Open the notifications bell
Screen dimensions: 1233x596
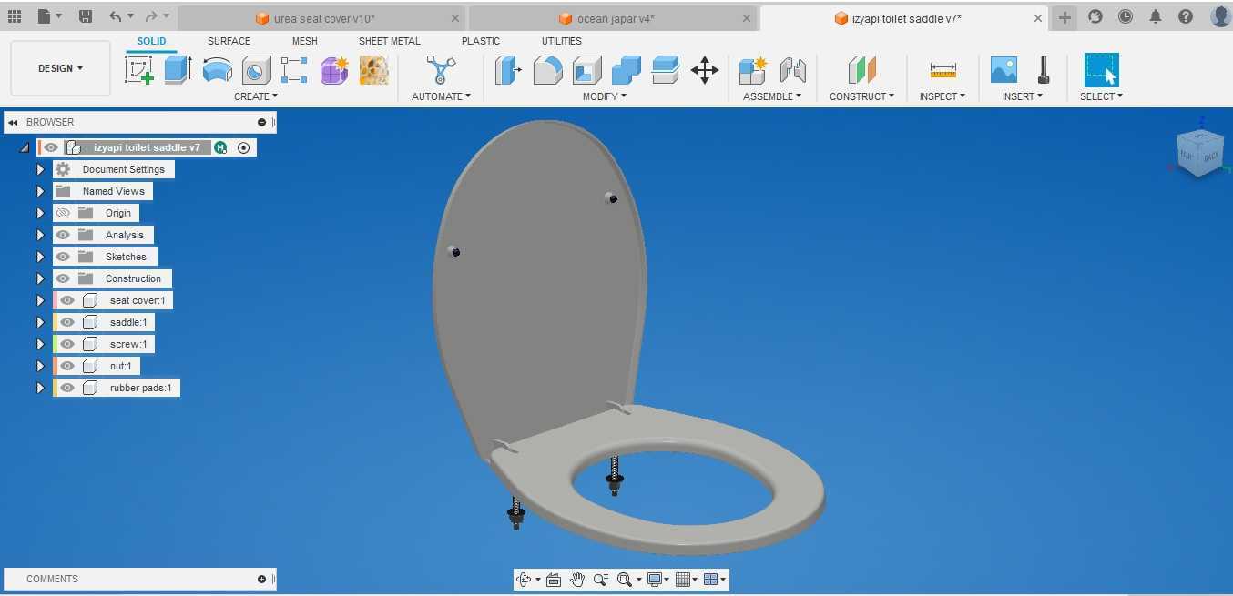coord(1156,16)
